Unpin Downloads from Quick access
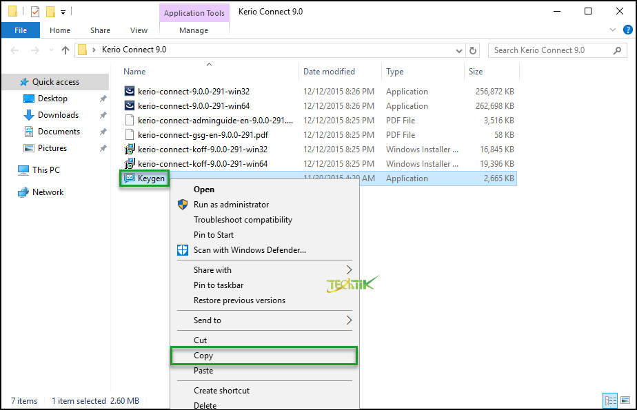 pyautogui.click(x=103, y=115)
